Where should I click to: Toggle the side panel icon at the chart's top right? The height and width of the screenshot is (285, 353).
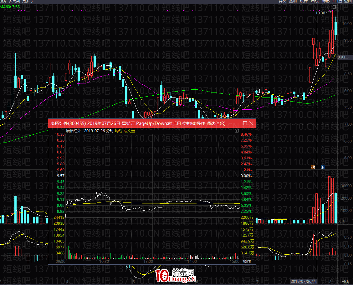point(335,7)
